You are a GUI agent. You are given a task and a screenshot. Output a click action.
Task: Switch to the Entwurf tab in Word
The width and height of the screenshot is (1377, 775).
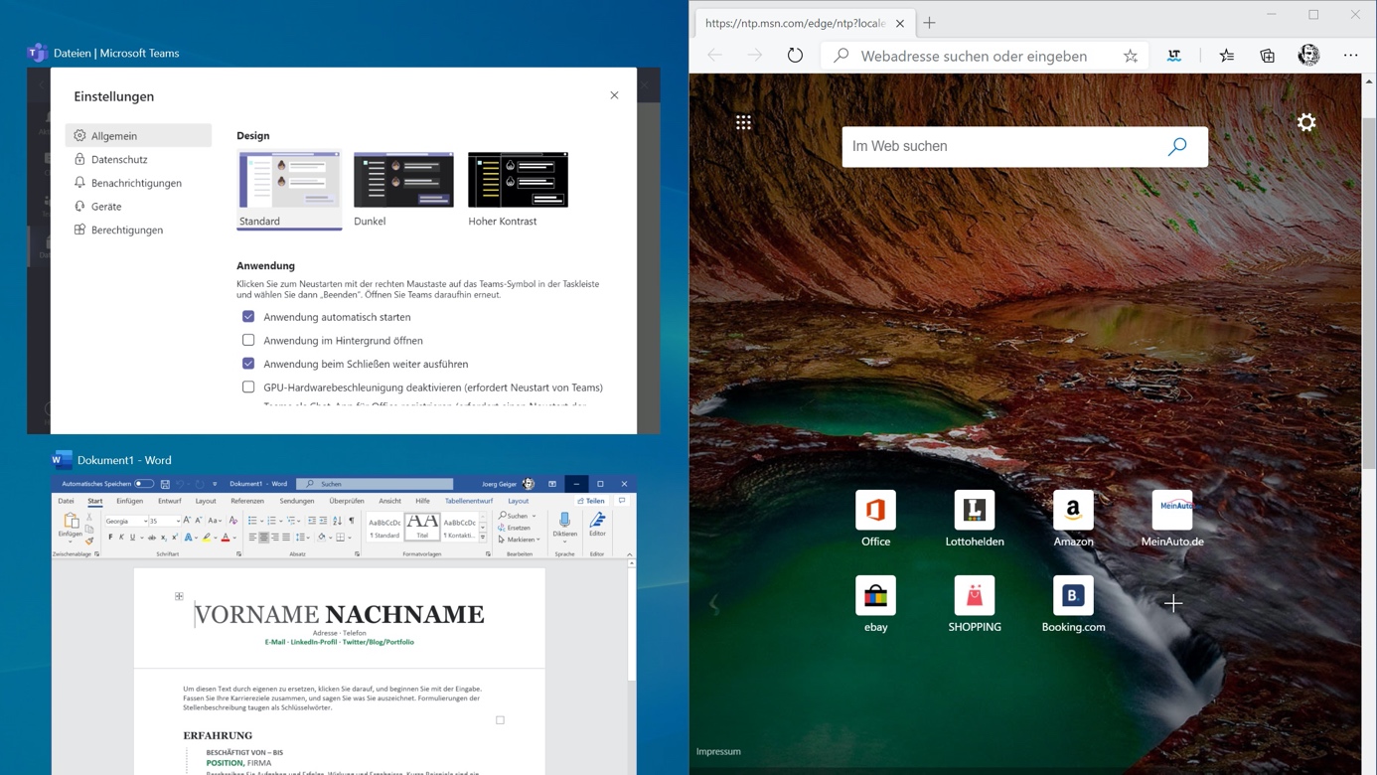pyautogui.click(x=170, y=501)
